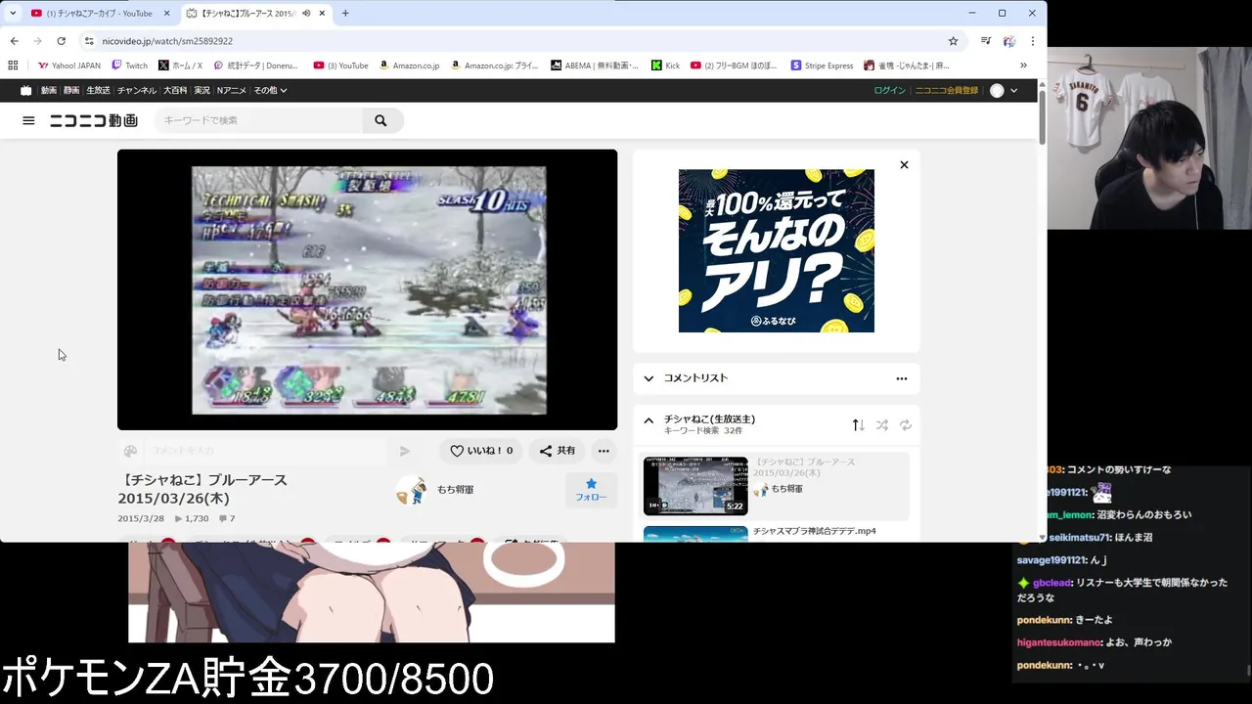Screen dimensions: 1252x704
Task: Click the フォロー follow button
Action: coord(591,490)
